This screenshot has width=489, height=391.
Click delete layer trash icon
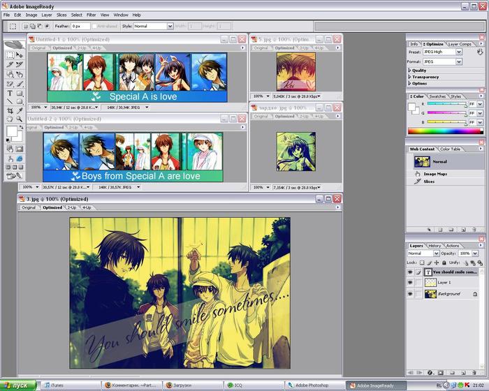474,373
